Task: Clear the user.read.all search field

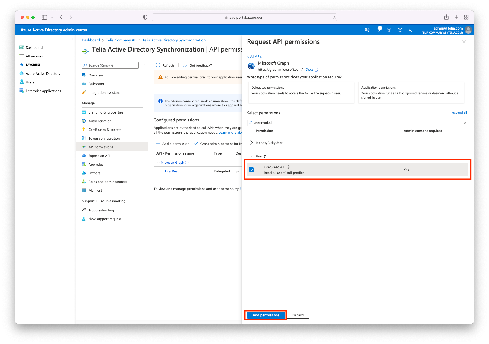Action: click(x=465, y=123)
